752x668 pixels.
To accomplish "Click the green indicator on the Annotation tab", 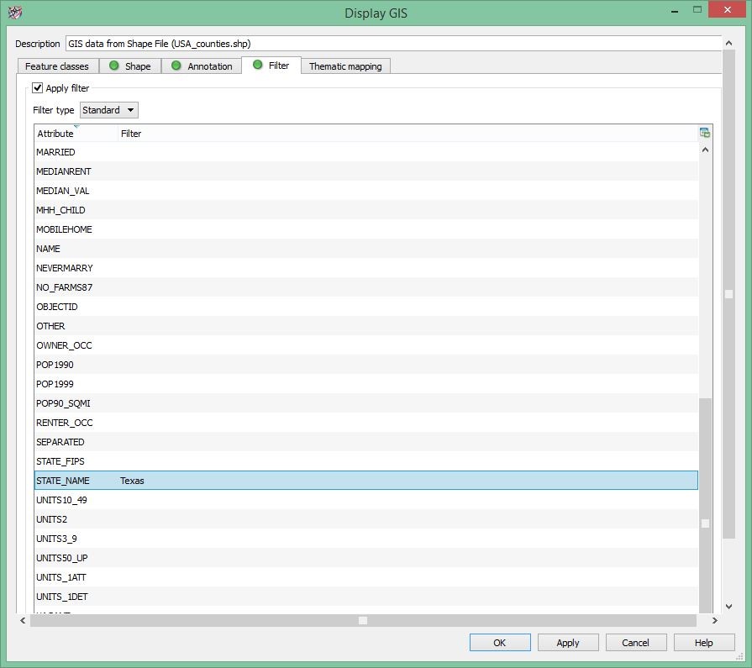I will tap(176, 66).
